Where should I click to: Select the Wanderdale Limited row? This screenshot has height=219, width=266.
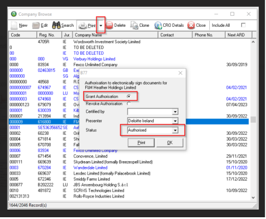[x=129, y=168]
